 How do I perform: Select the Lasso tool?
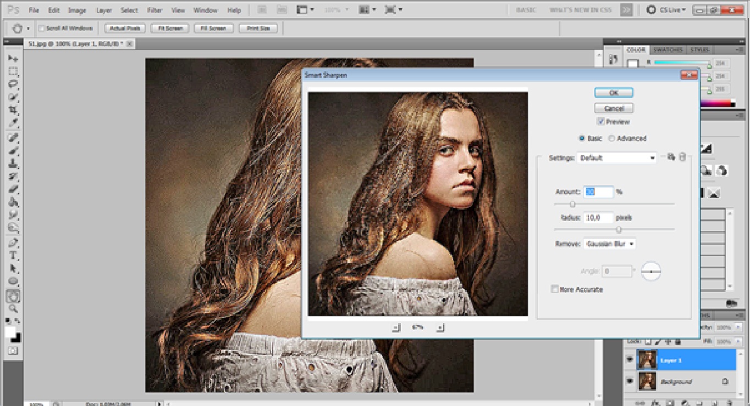point(13,84)
